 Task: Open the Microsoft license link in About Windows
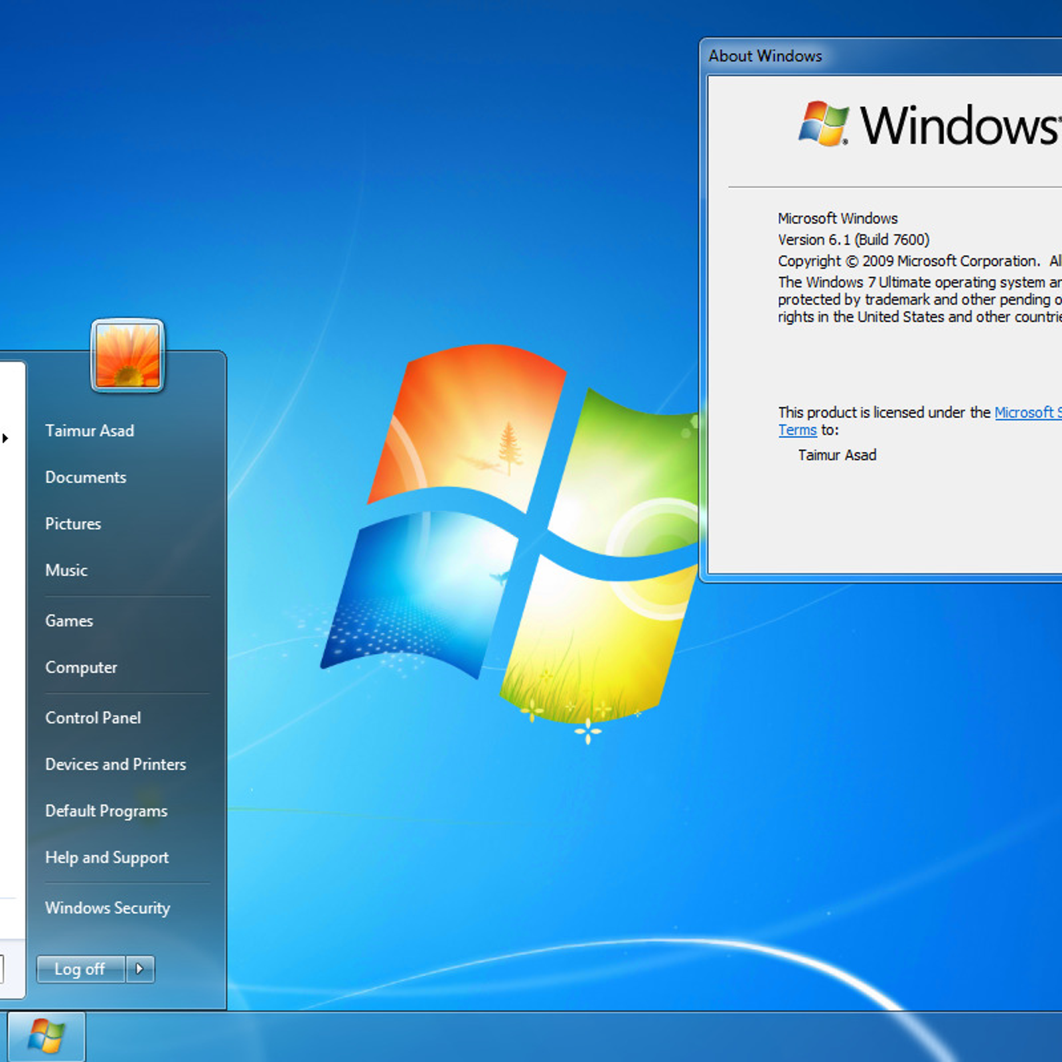tap(1028, 412)
